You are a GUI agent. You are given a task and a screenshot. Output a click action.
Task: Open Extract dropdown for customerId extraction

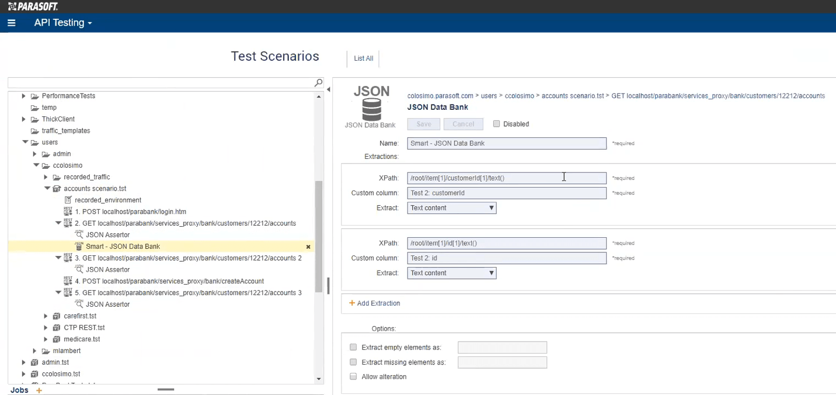[451, 208]
